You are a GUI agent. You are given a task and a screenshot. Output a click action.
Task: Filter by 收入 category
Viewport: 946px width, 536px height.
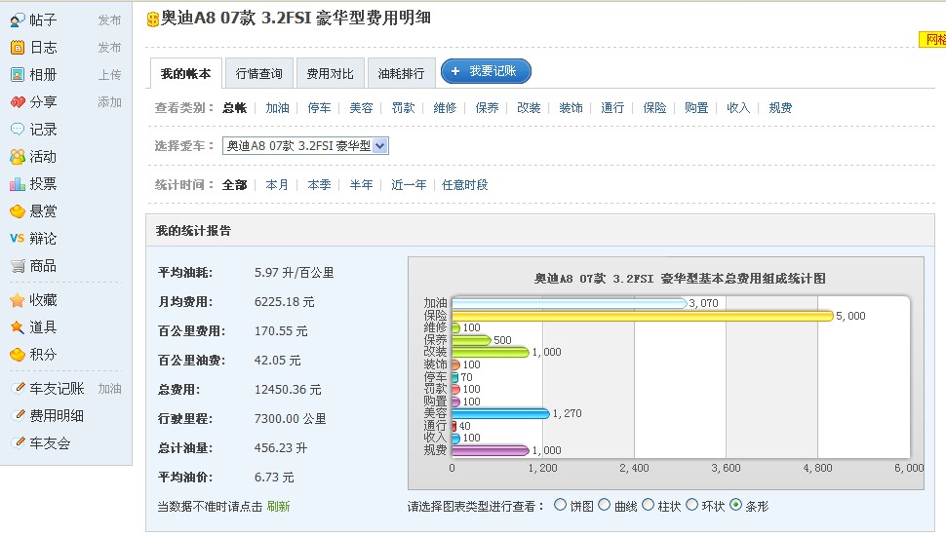pos(738,108)
